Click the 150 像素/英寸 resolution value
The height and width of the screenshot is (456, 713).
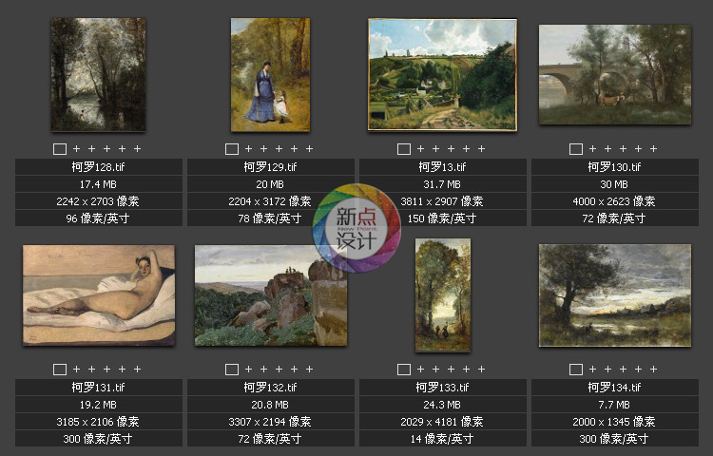click(x=442, y=218)
